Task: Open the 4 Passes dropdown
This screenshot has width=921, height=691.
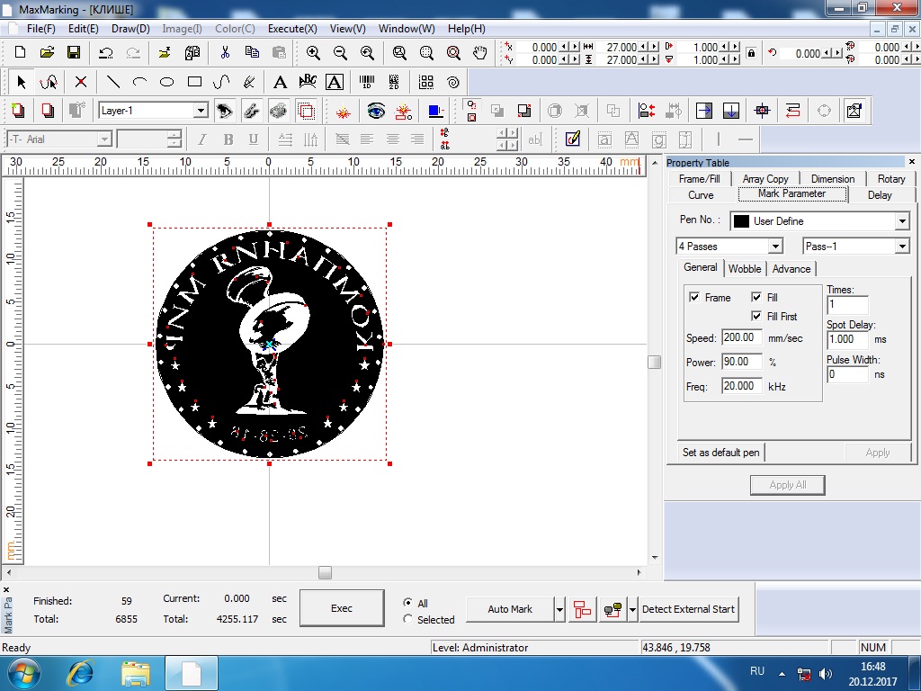Action: pyautogui.click(x=775, y=247)
